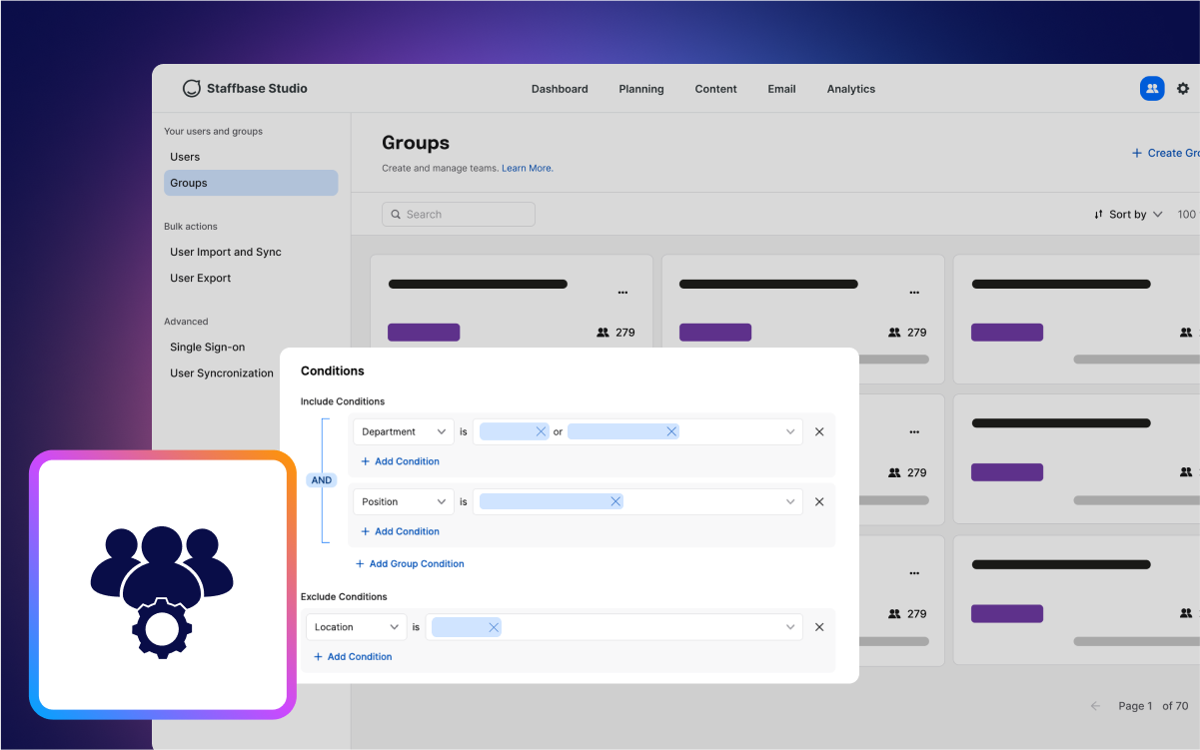Screen dimensions: 1200x750
Task: Click the Page 1 number field
Action: [x=1135, y=706]
